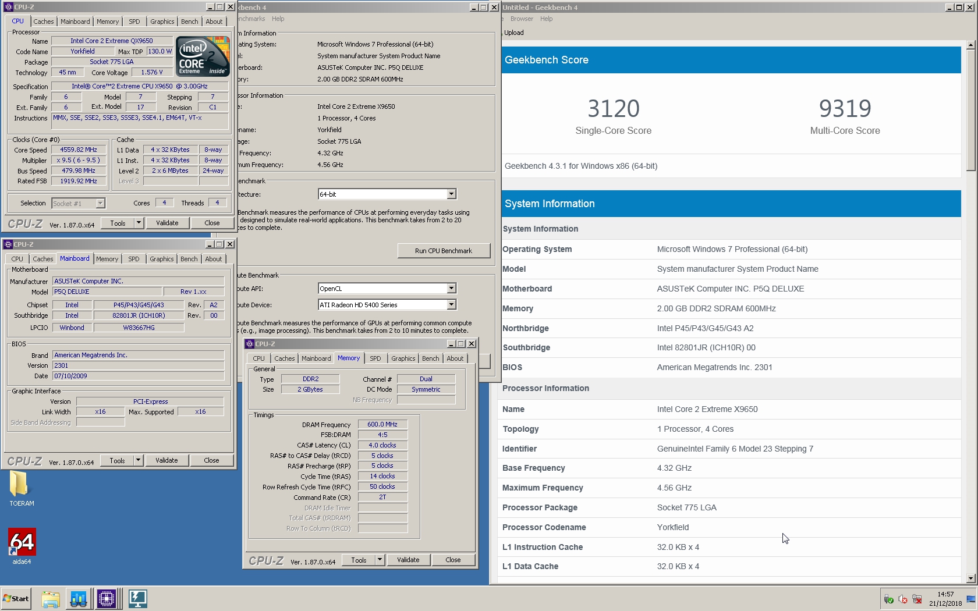The width and height of the screenshot is (978, 611).
Task: Open the monitor application taskbar icon
Action: pyautogui.click(x=137, y=599)
